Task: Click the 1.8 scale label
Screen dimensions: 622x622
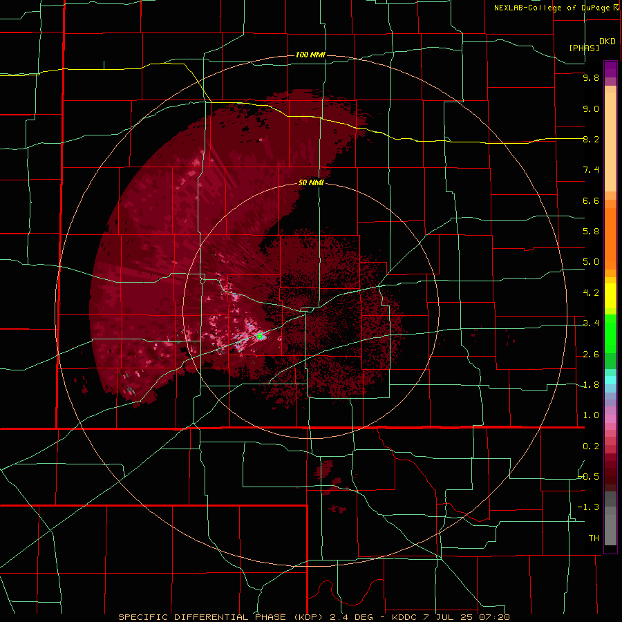Action: (x=591, y=385)
